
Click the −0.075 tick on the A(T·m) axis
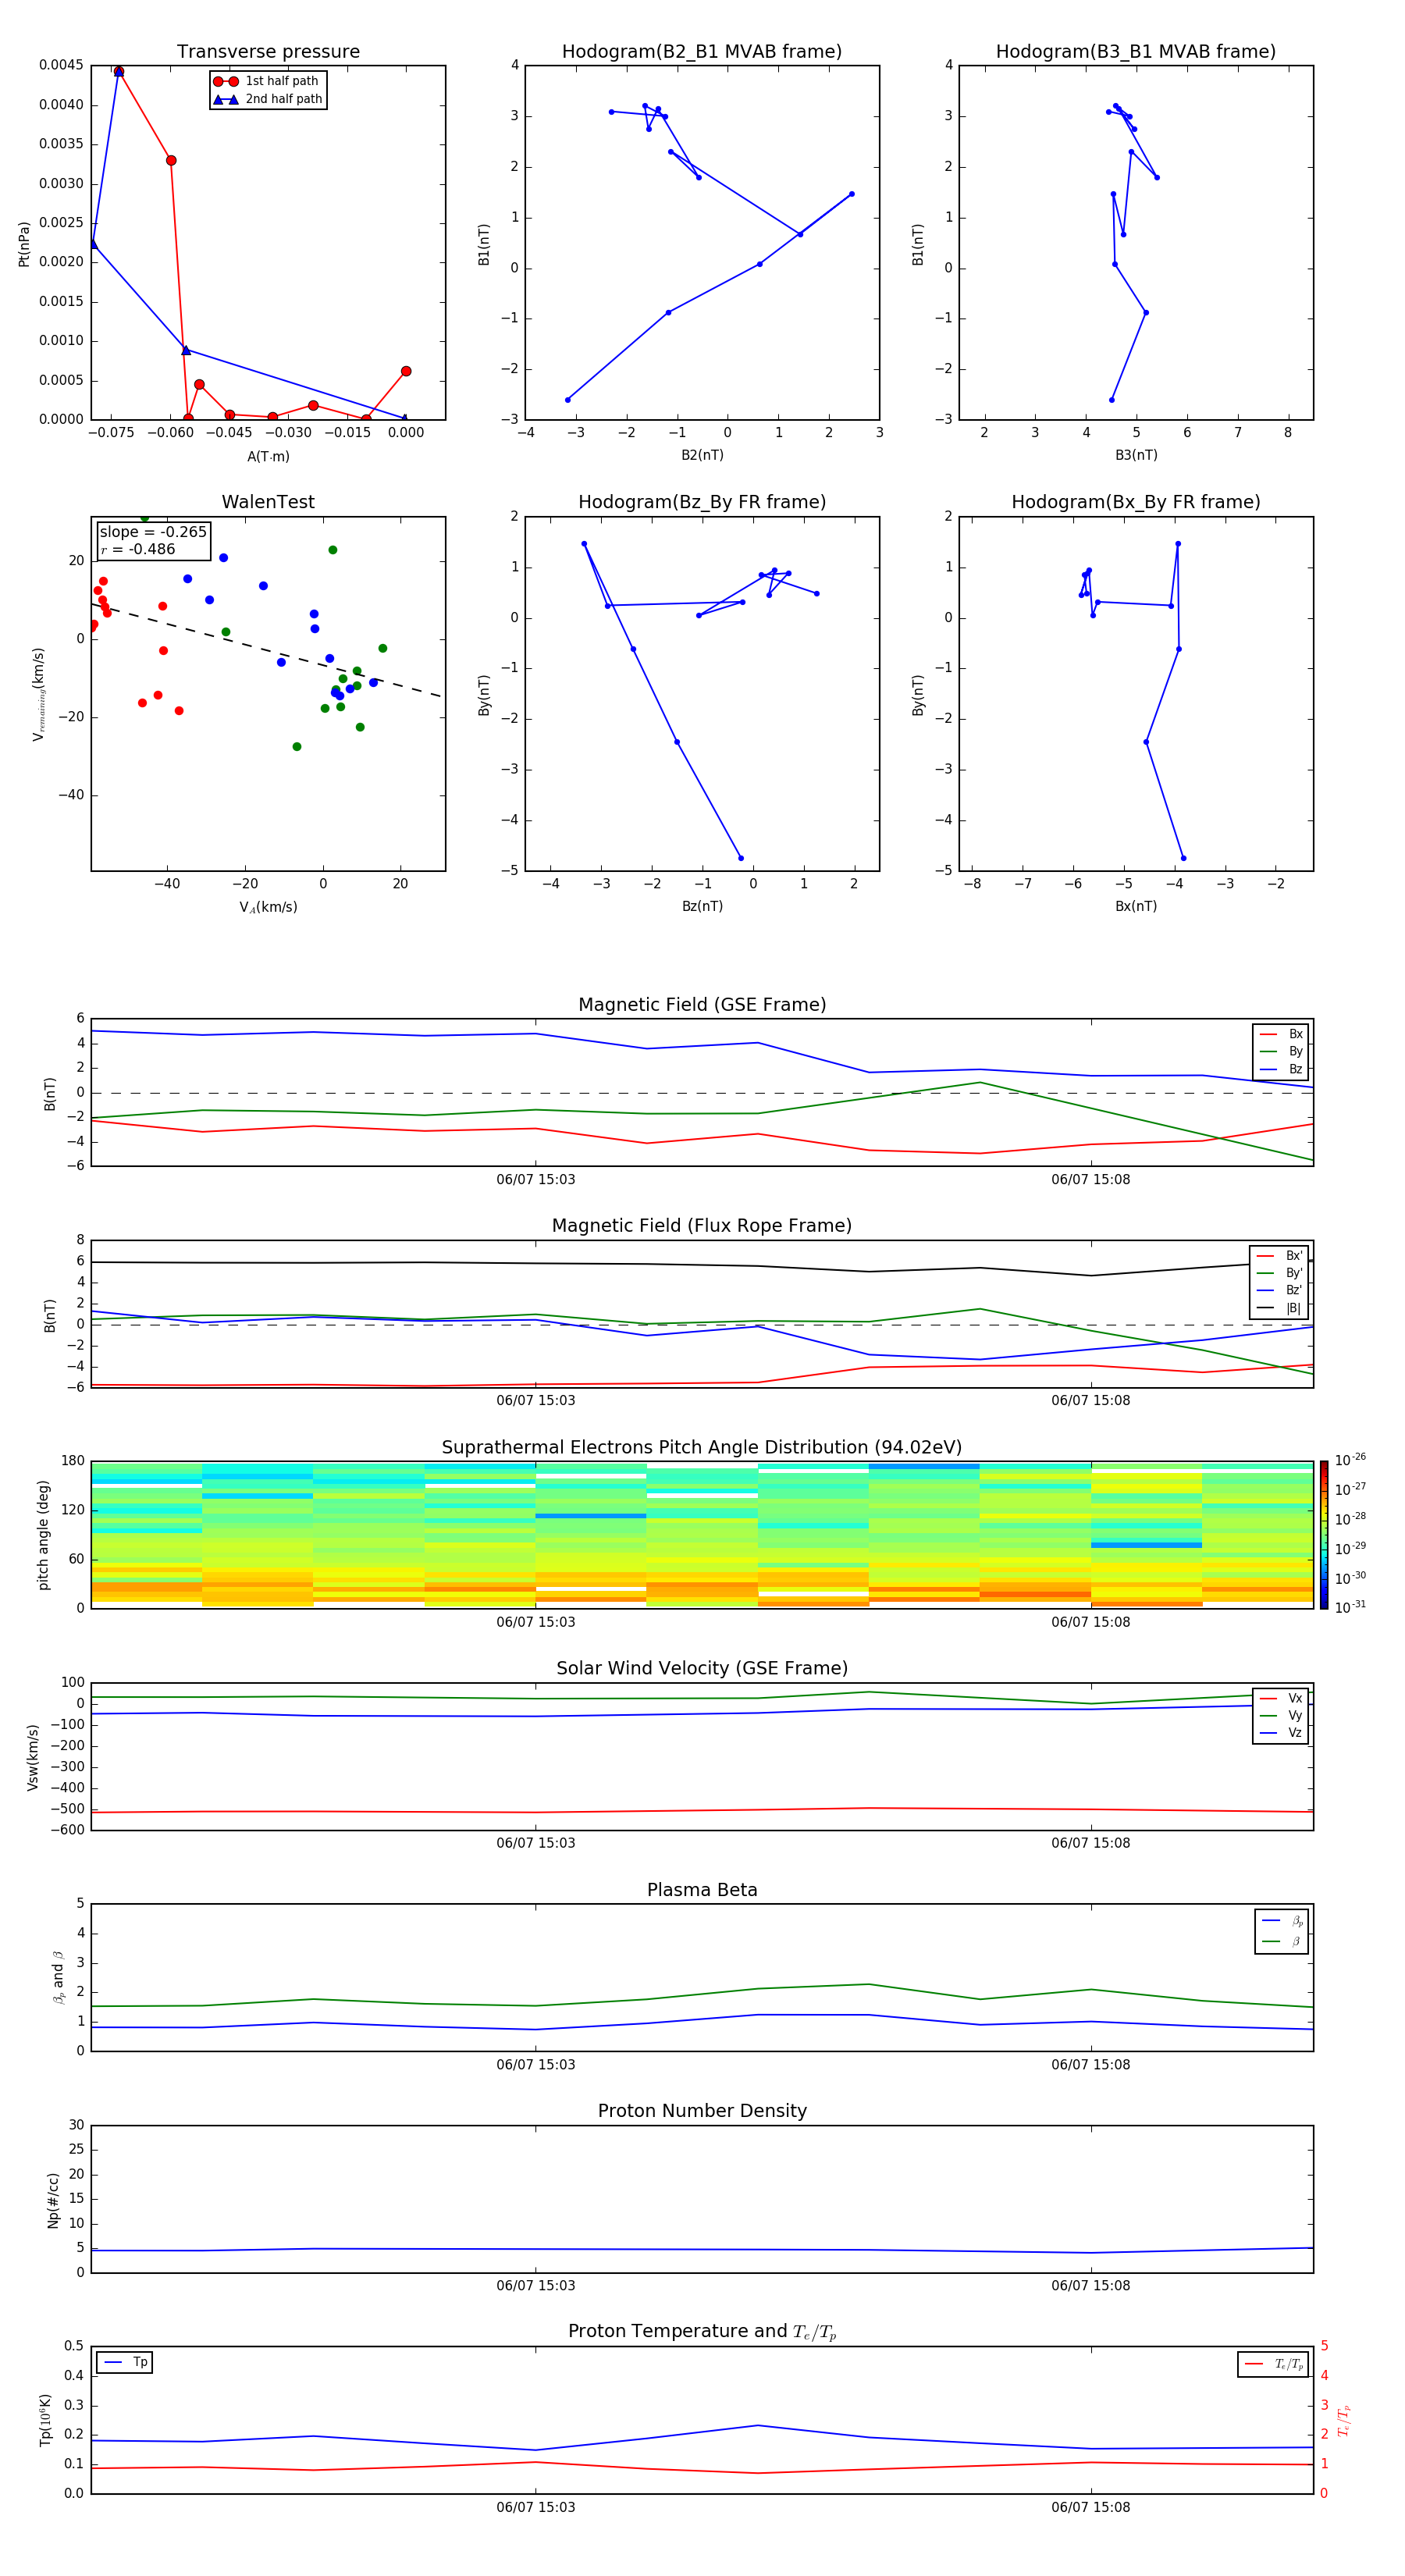111,433
